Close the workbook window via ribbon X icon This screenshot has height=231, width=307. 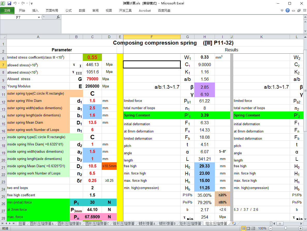click(305, 11)
